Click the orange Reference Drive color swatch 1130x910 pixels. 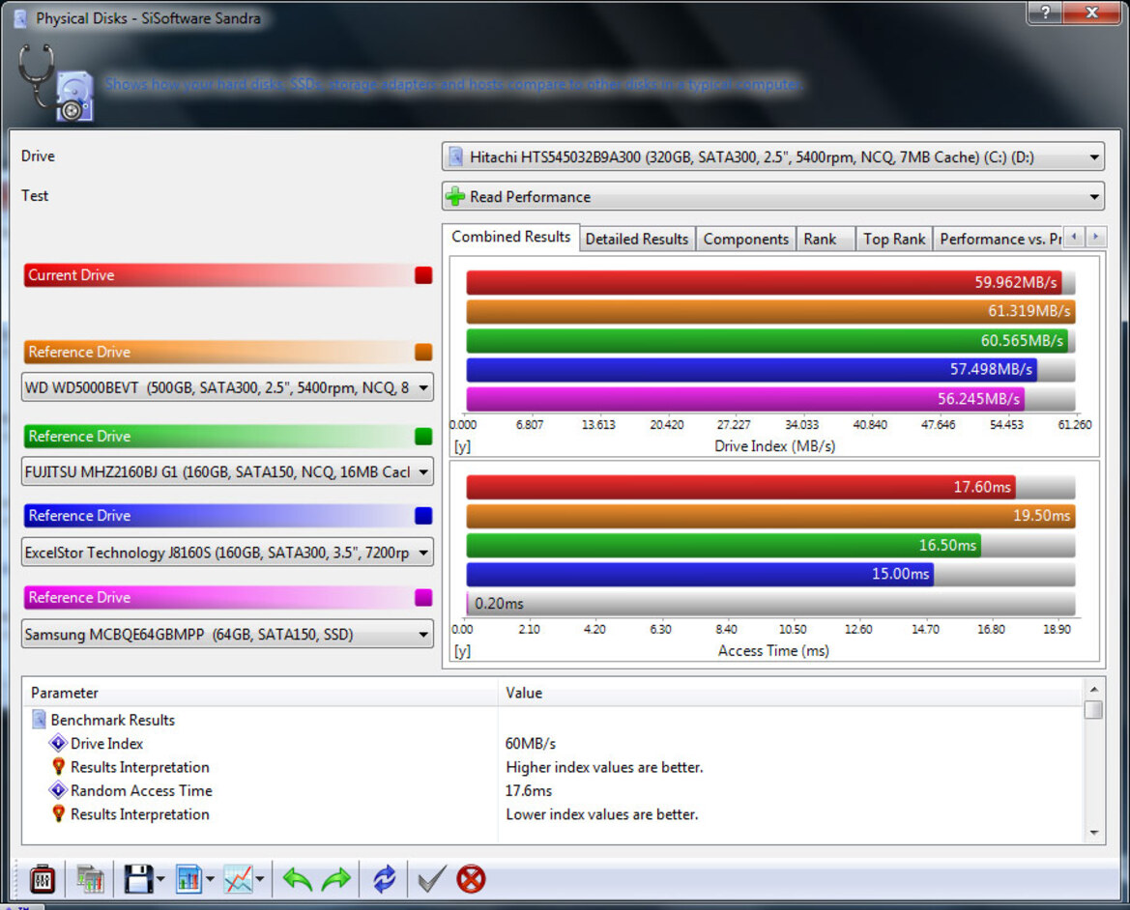point(423,352)
